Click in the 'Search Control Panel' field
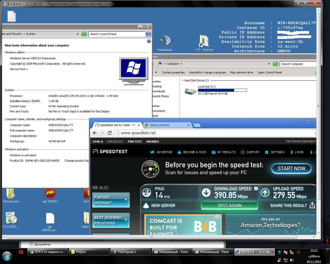The height and width of the screenshot is (264, 330). coord(117,34)
